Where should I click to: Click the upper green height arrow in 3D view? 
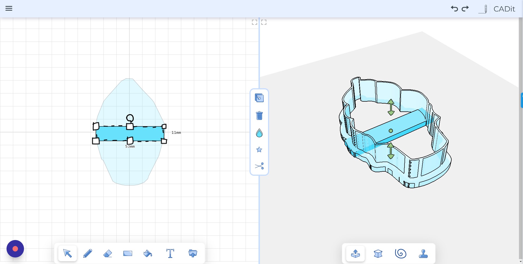click(391, 107)
